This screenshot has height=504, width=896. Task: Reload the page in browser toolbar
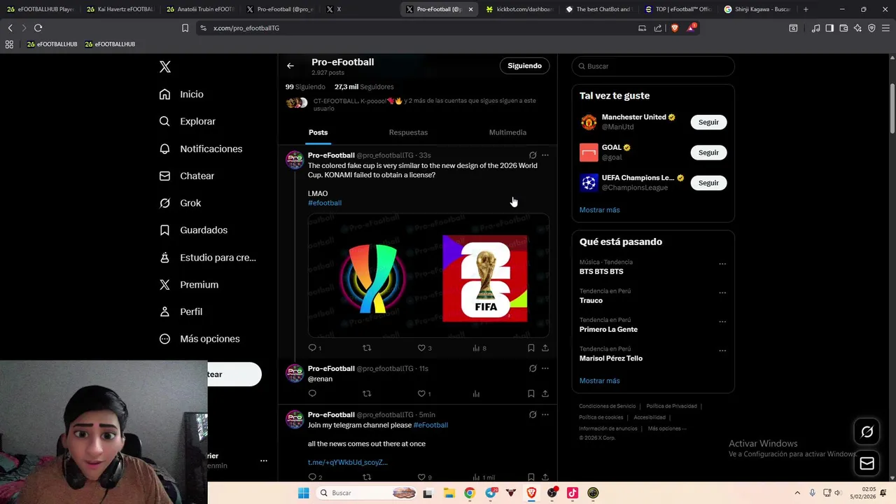(x=38, y=28)
